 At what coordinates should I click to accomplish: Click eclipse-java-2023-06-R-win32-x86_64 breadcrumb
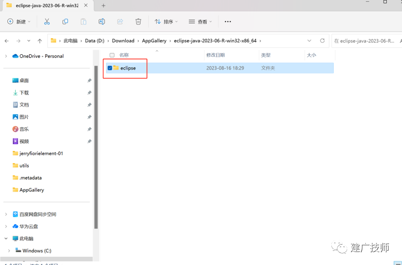pyautogui.click(x=215, y=41)
